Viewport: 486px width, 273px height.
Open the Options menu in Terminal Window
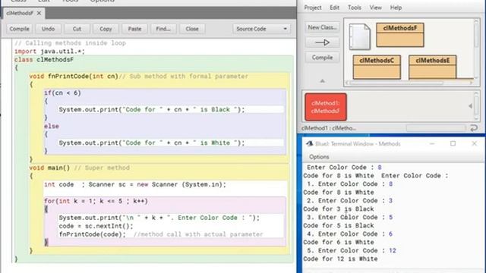(x=319, y=157)
